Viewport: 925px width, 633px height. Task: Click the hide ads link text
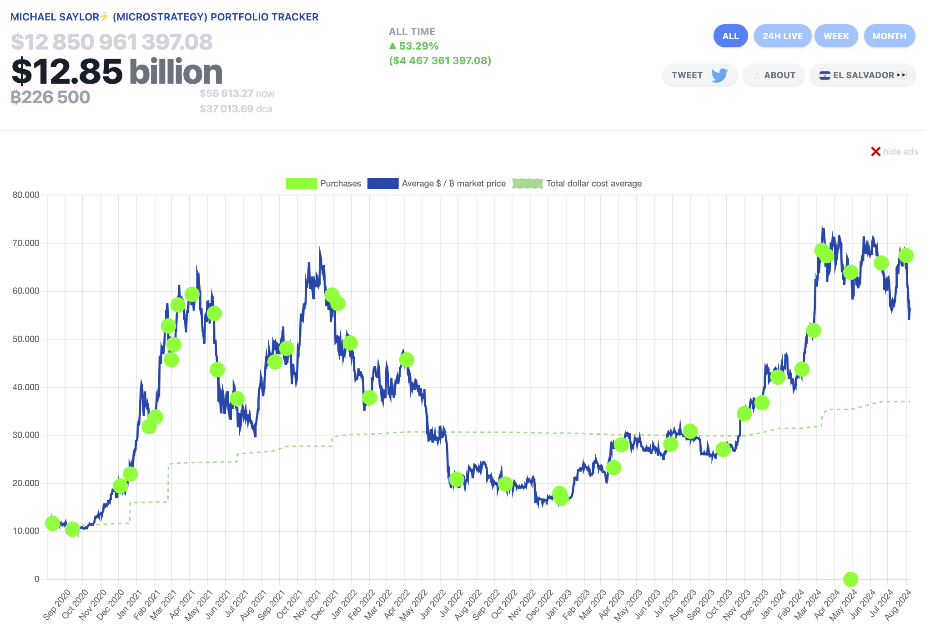(x=900, y=151)
